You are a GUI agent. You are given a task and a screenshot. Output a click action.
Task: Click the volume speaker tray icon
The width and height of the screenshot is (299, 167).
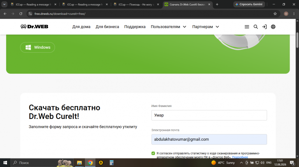pos(262,163)
